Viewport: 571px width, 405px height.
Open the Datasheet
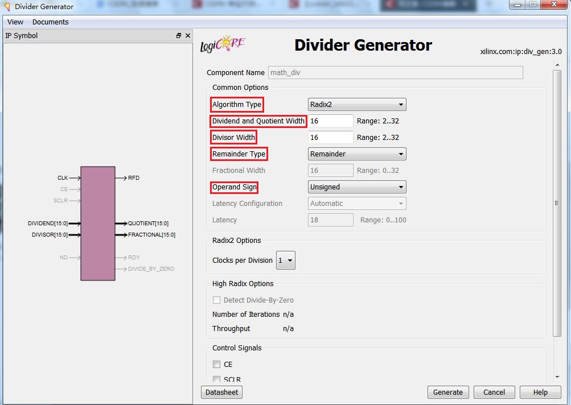(x=221, y=392)
